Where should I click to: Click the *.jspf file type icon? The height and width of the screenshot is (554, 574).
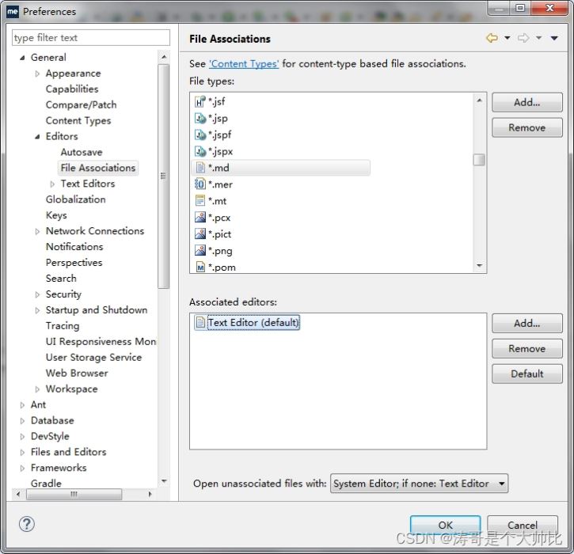tap(200, 135)
